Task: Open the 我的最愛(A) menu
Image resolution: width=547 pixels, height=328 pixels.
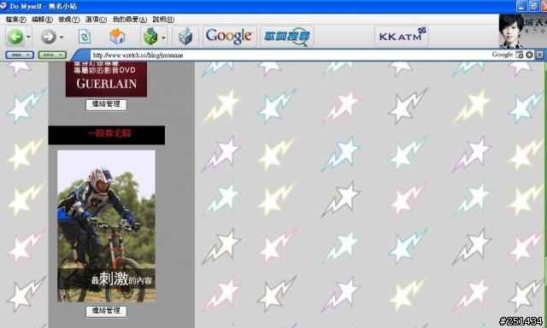Action: point(130,20)
